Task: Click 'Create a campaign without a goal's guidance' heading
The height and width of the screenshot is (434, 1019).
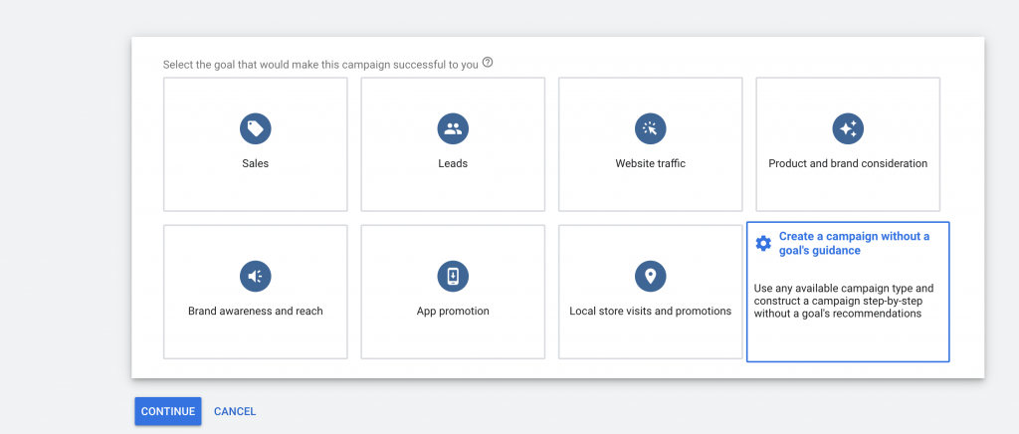Action: pyautogui.click(x=854, y=244)
